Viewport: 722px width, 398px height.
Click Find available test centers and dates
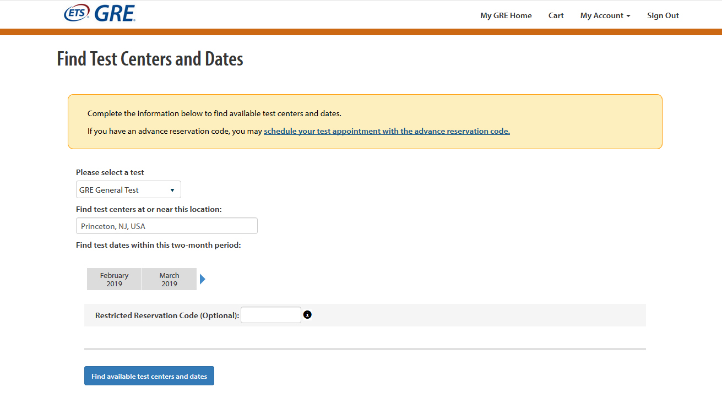[149, 376]
